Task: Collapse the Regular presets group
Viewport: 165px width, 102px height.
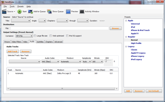Action: pyautogui.click(x=126, y=37)
